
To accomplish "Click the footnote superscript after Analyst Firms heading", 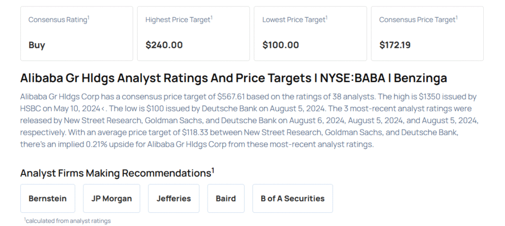I will [x=213, y=170].
